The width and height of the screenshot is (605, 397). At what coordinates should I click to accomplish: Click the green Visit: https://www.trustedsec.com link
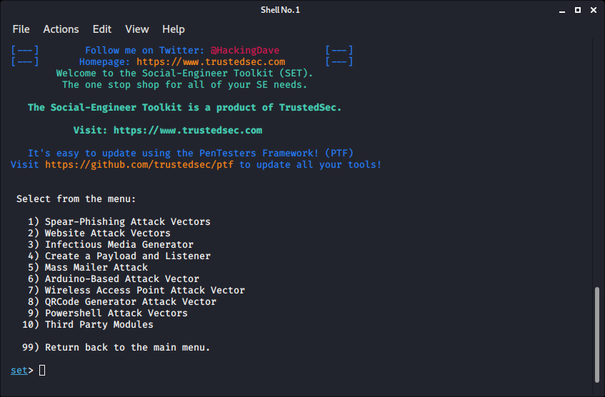pyautogui.click(x=168, y=131)
